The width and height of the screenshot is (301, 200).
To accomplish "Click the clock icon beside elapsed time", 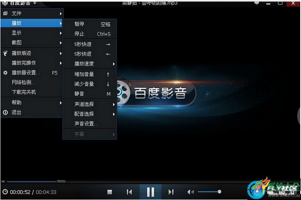I will point(5,192).
